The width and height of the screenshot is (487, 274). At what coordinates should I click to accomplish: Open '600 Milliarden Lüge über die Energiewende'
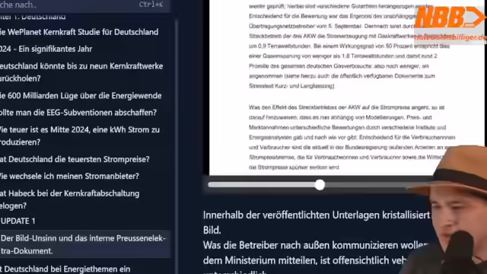81,96
